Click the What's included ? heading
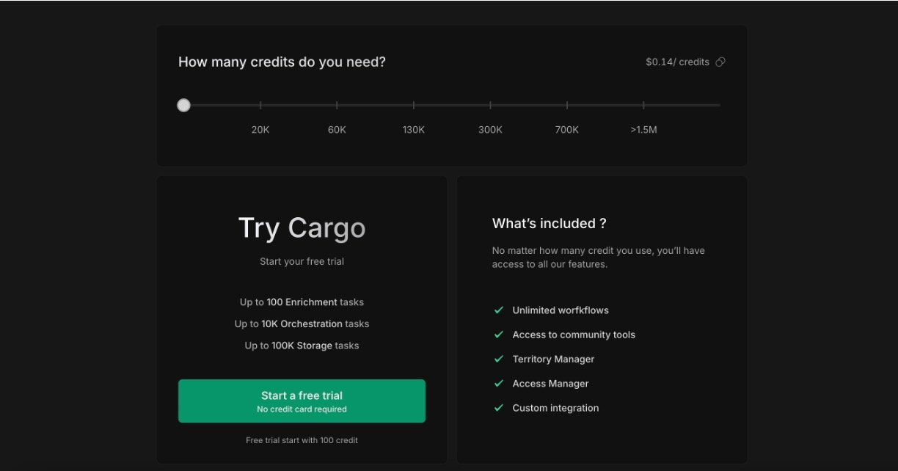Image resolution: width=898 pixels, height=471 pixels. [549, 224]
